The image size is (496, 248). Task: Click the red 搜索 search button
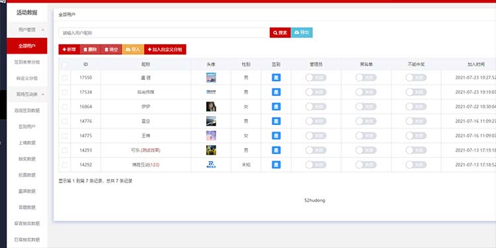[280, 32]
